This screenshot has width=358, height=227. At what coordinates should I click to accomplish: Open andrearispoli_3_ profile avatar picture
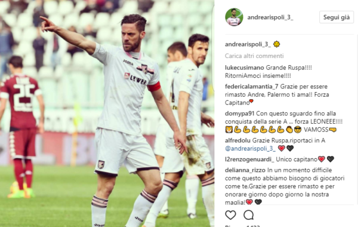tap(234, 17)
